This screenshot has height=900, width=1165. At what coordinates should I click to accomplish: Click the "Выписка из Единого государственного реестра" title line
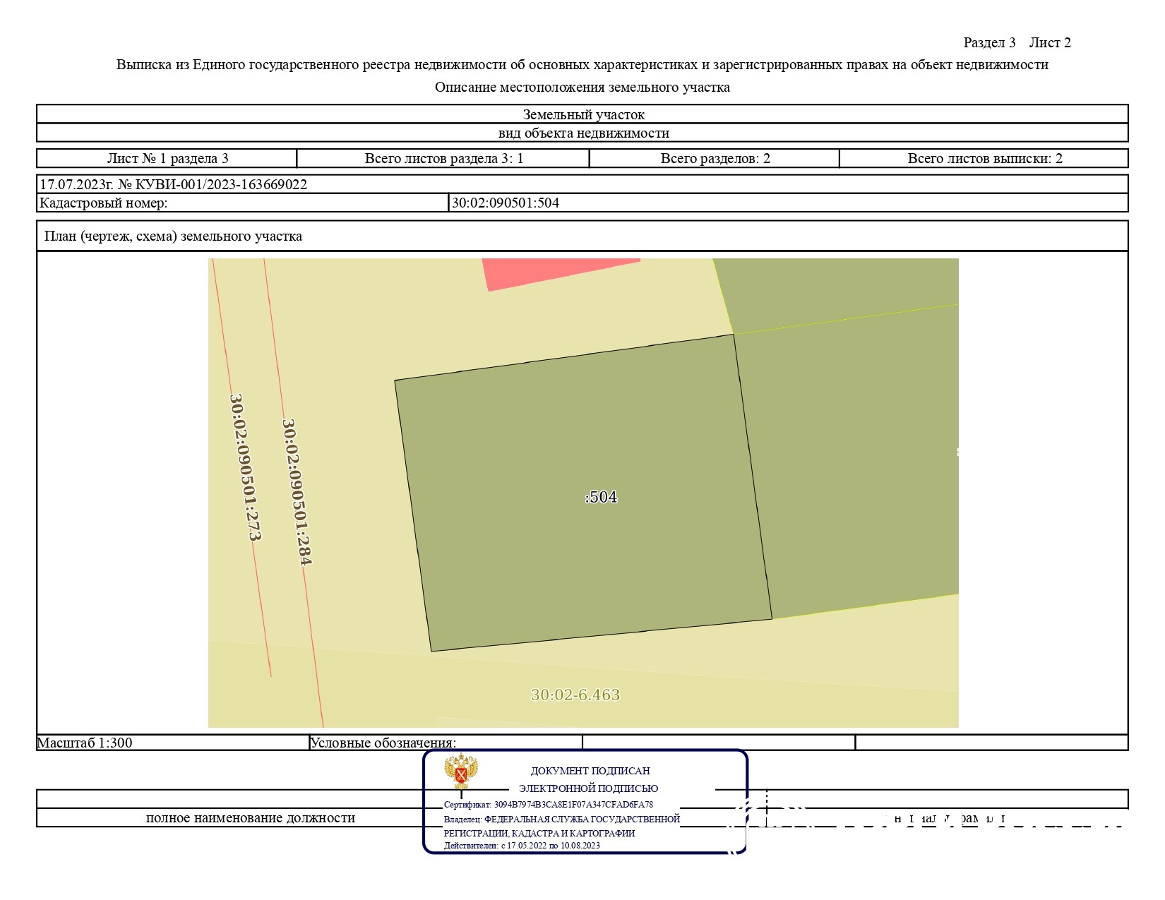click(582, 64)
